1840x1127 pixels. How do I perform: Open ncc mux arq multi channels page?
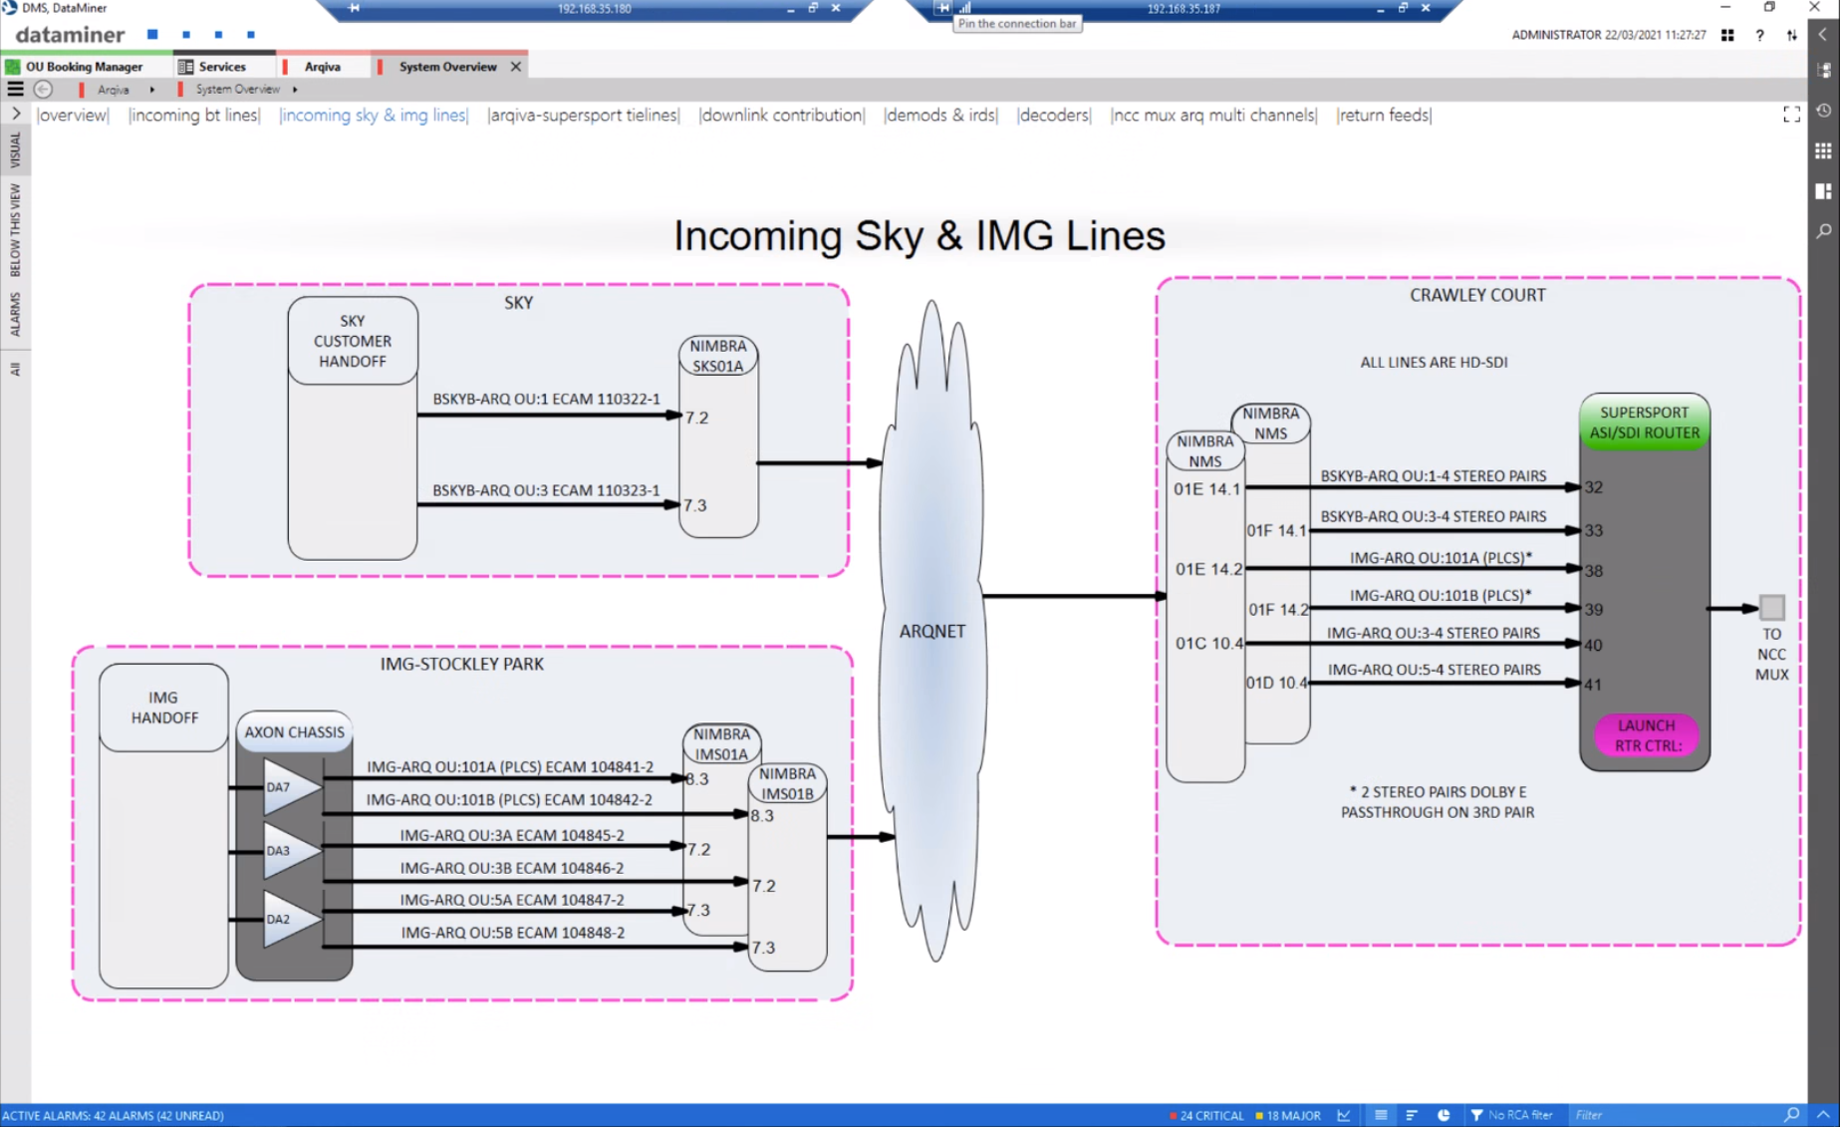(1213, 115)
